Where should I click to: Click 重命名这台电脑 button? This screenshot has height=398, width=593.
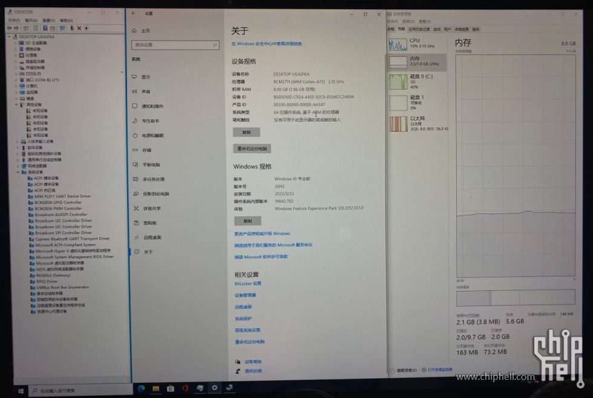click(252, 149)
